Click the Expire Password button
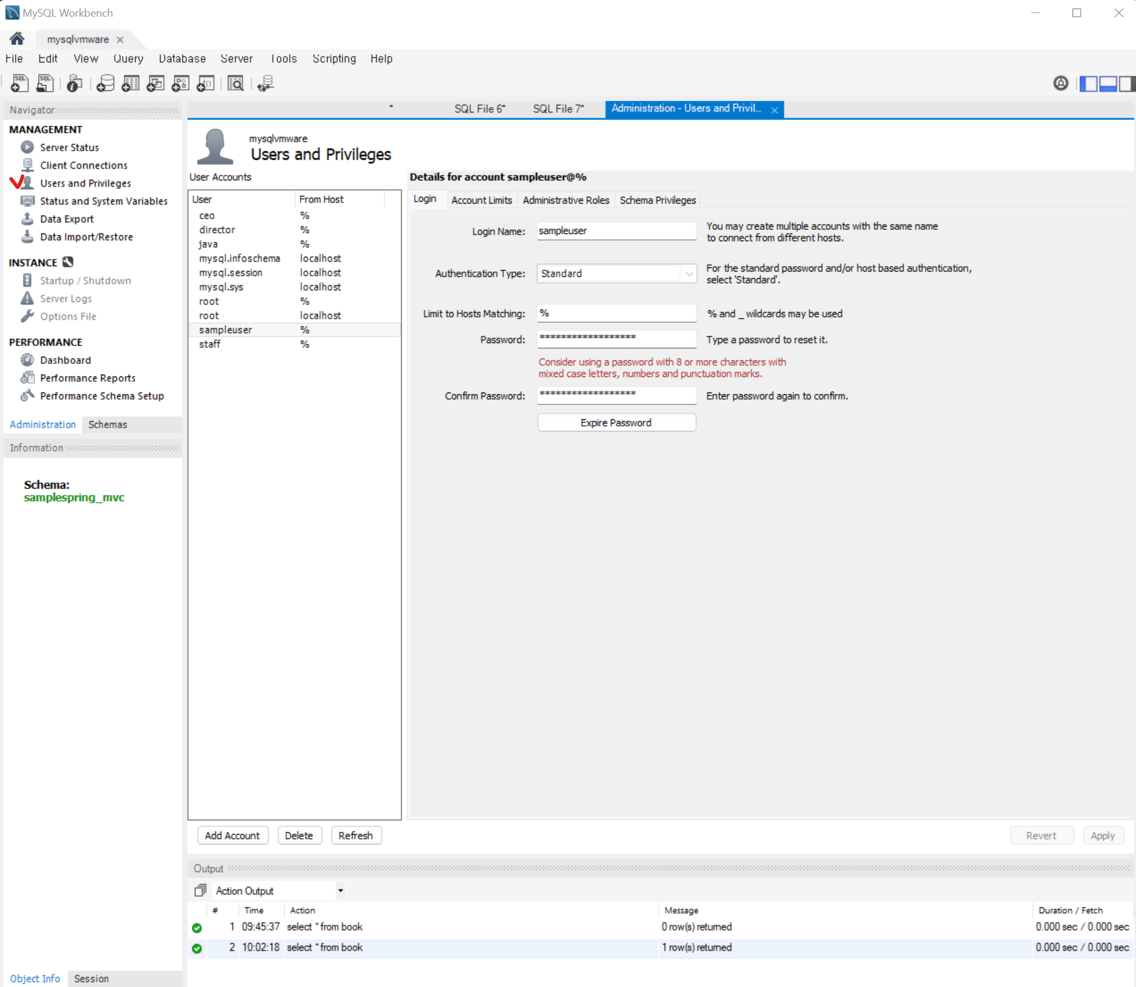This screenshot has height=987, width=1136. click(x=616, y=422)
